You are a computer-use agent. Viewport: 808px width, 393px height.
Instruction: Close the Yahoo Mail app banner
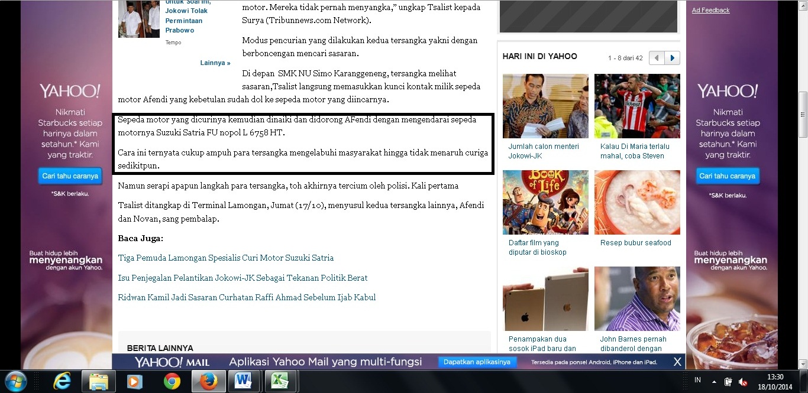(x=677, y=362)
